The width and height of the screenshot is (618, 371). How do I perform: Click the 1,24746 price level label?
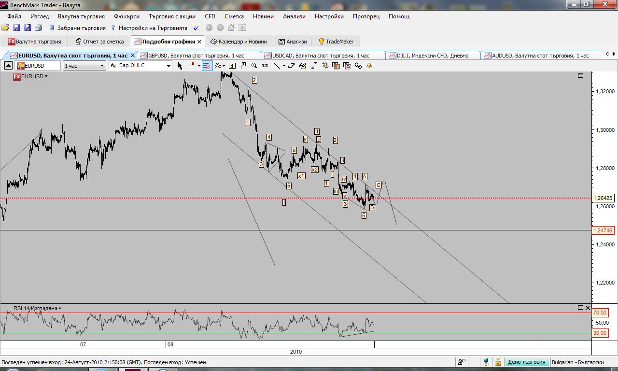(x=604, y=230)
